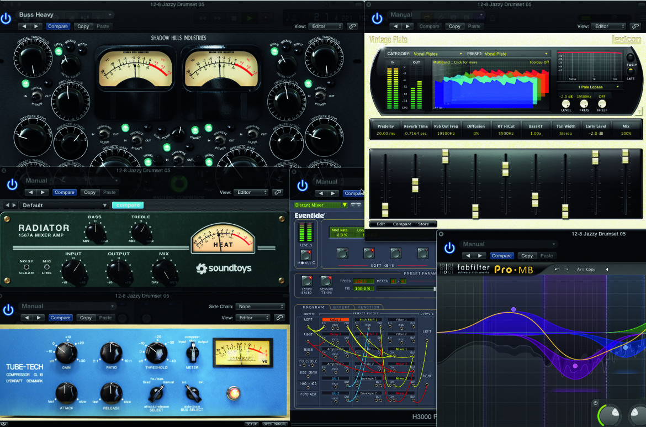This screenshot has height=427, width=646.
Task: Click the link icon in Lexicon window header
Action: click(635, 26)
